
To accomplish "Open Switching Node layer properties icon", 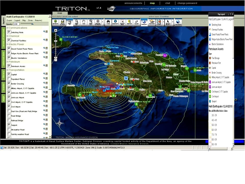I will (x=46, y=32).
